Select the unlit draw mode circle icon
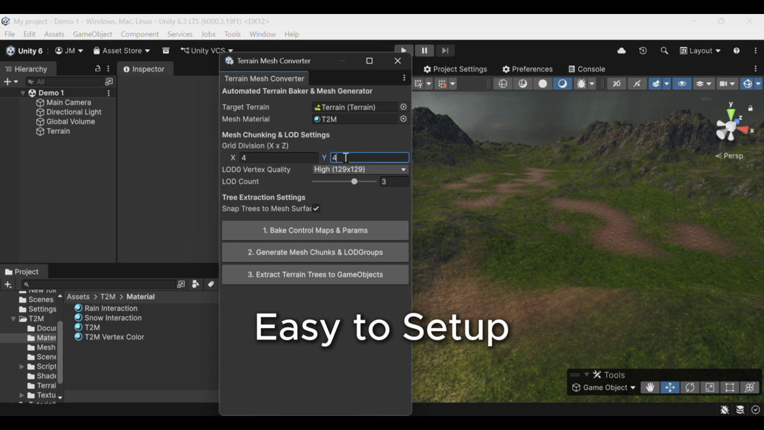Image resolution: width=764 pixels, height=430 pixels. coord(542,84)
